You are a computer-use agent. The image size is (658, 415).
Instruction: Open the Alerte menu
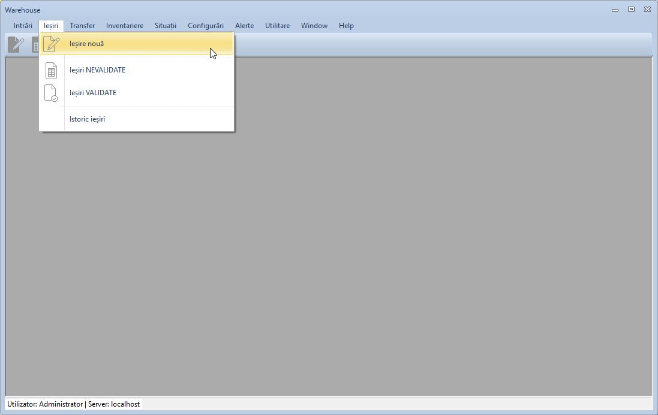click(x=244, y=26)
